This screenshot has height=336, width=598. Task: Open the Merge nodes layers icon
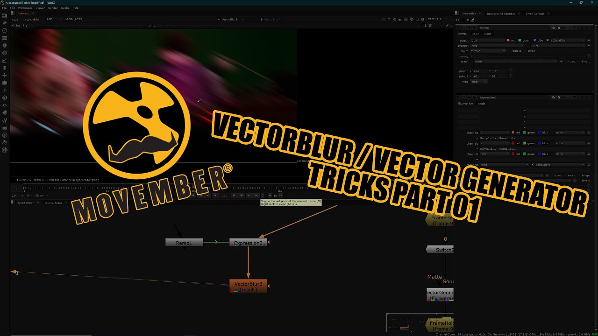click(5, 68)
